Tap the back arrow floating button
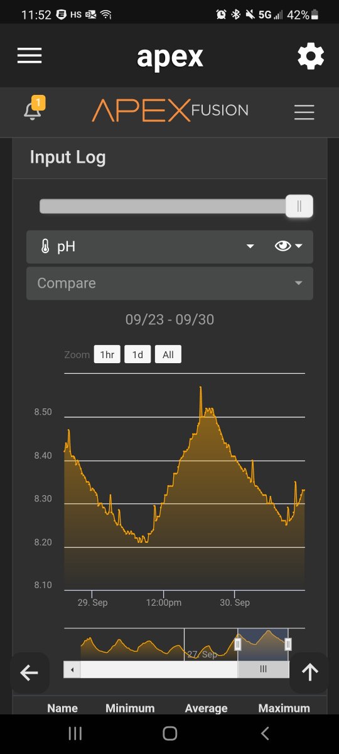The height and width of the screenshot is (754, 339). [x=30, y=673]
